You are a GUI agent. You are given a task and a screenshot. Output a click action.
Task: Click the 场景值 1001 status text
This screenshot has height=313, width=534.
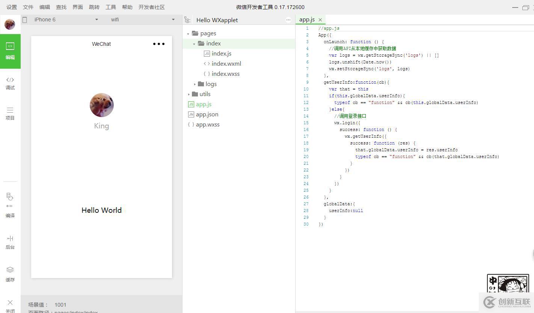pos(47,305)
